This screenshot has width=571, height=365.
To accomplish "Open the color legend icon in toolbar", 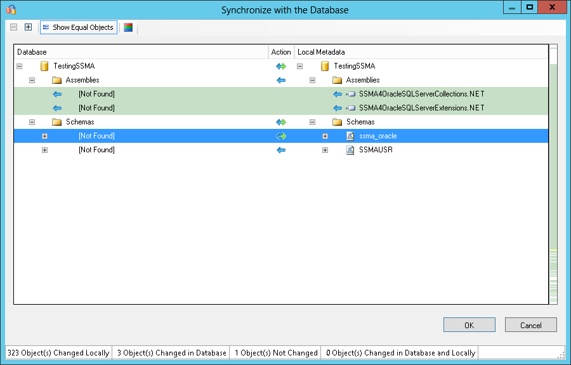I will pos(128,27).
